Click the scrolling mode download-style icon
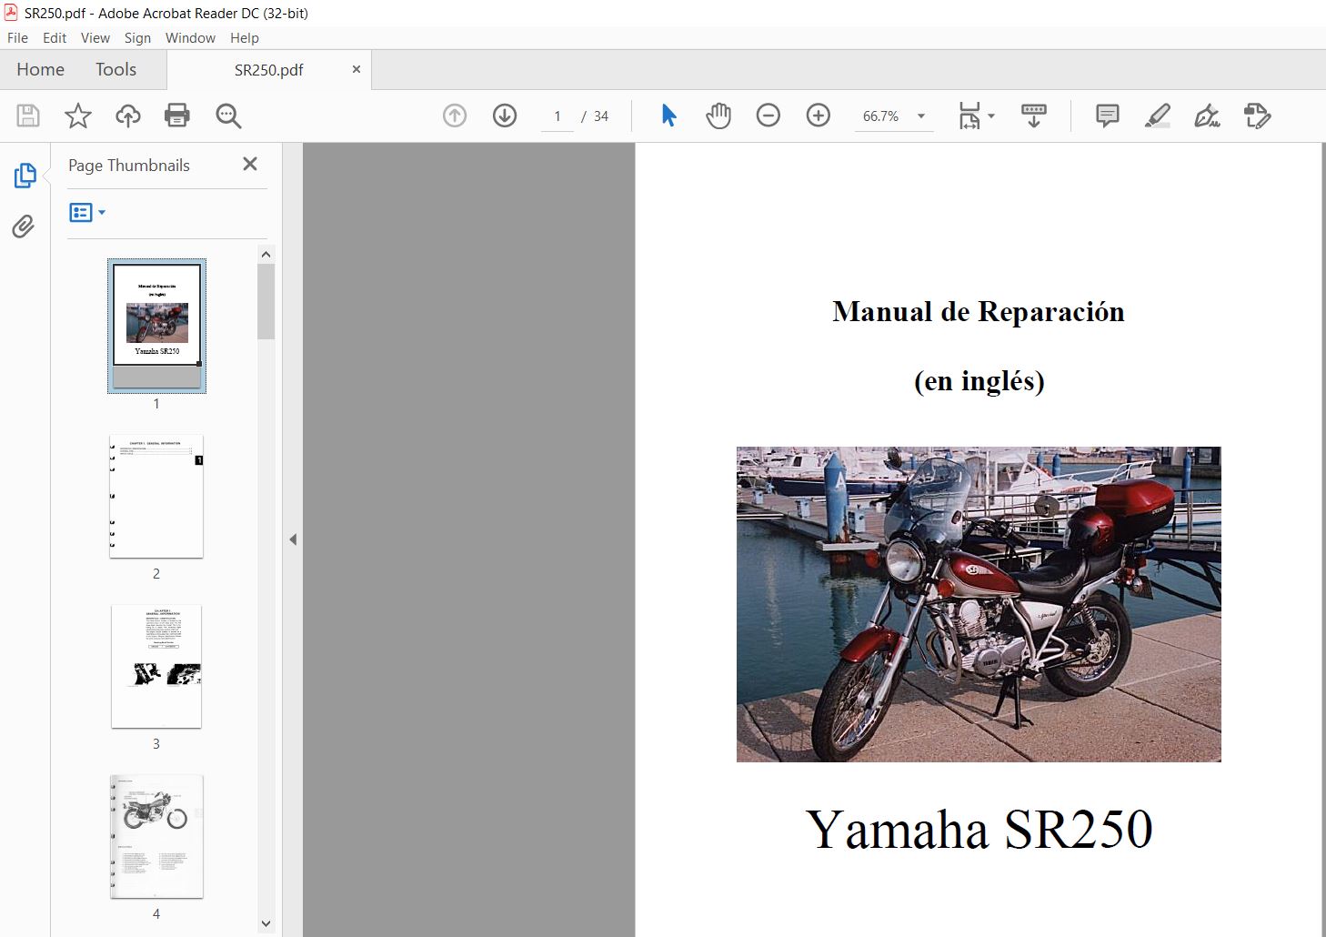1326x937 pixels. [1034, 116]
